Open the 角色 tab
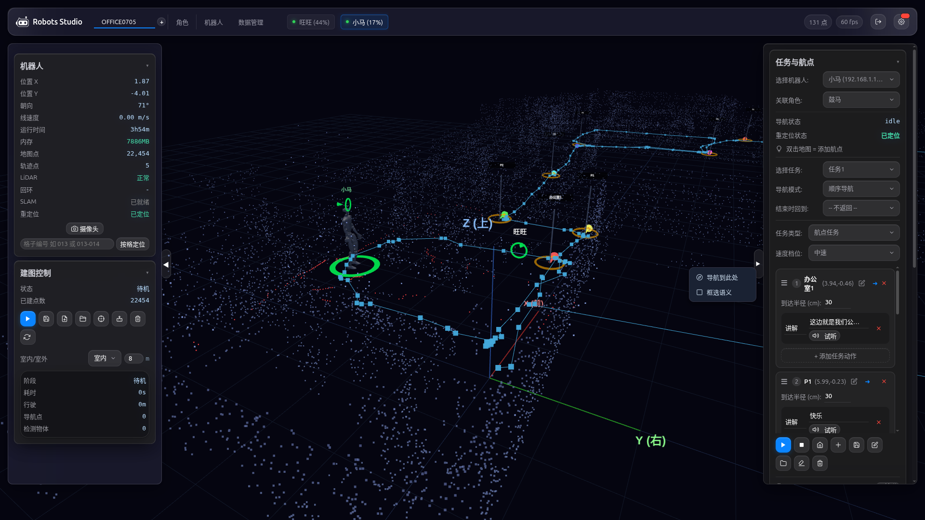This screenshot has width=925, height=520. point(182,22)
